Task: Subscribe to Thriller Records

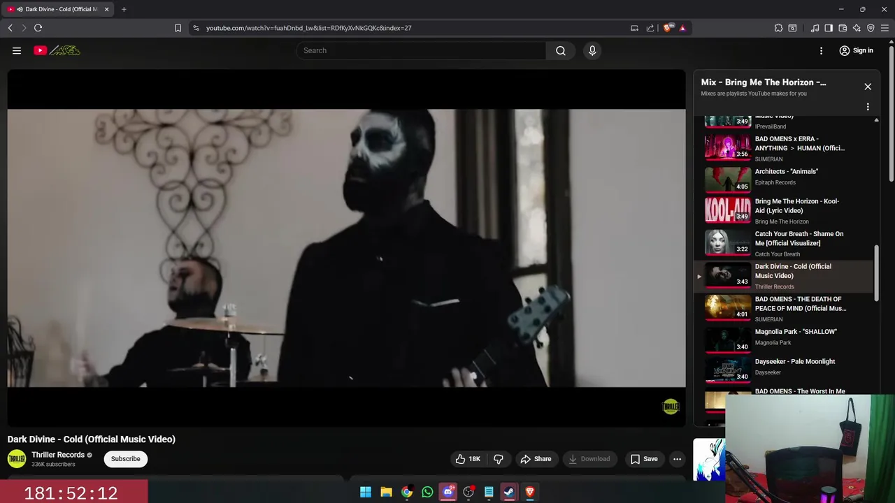Action: (126, 459)
